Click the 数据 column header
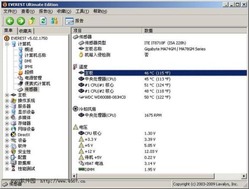Screen dimensions: 249x189 (194, 30)
